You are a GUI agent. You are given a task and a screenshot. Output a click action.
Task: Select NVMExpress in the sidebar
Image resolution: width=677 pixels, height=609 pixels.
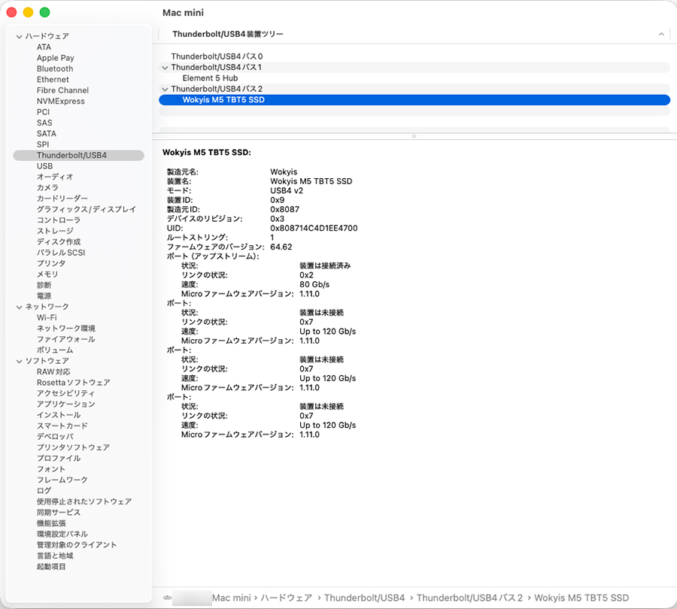tap(60, 101)
